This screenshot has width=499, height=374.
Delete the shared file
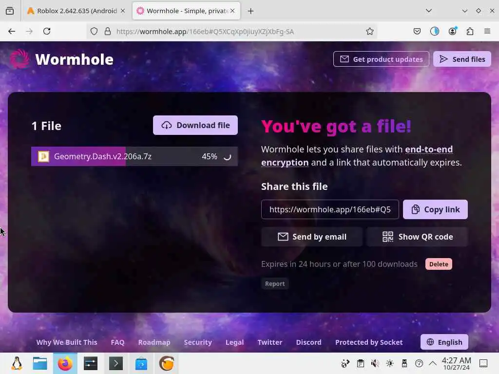(x=439, y=264)
